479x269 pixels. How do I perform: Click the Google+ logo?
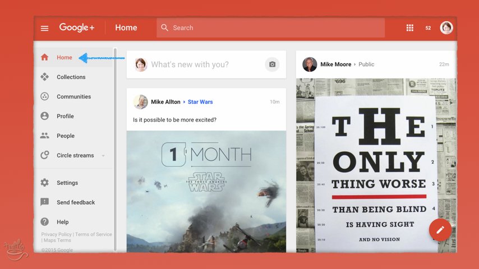coord(77,27)
